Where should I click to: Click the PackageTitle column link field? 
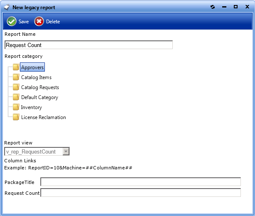(x=140, y=182)
